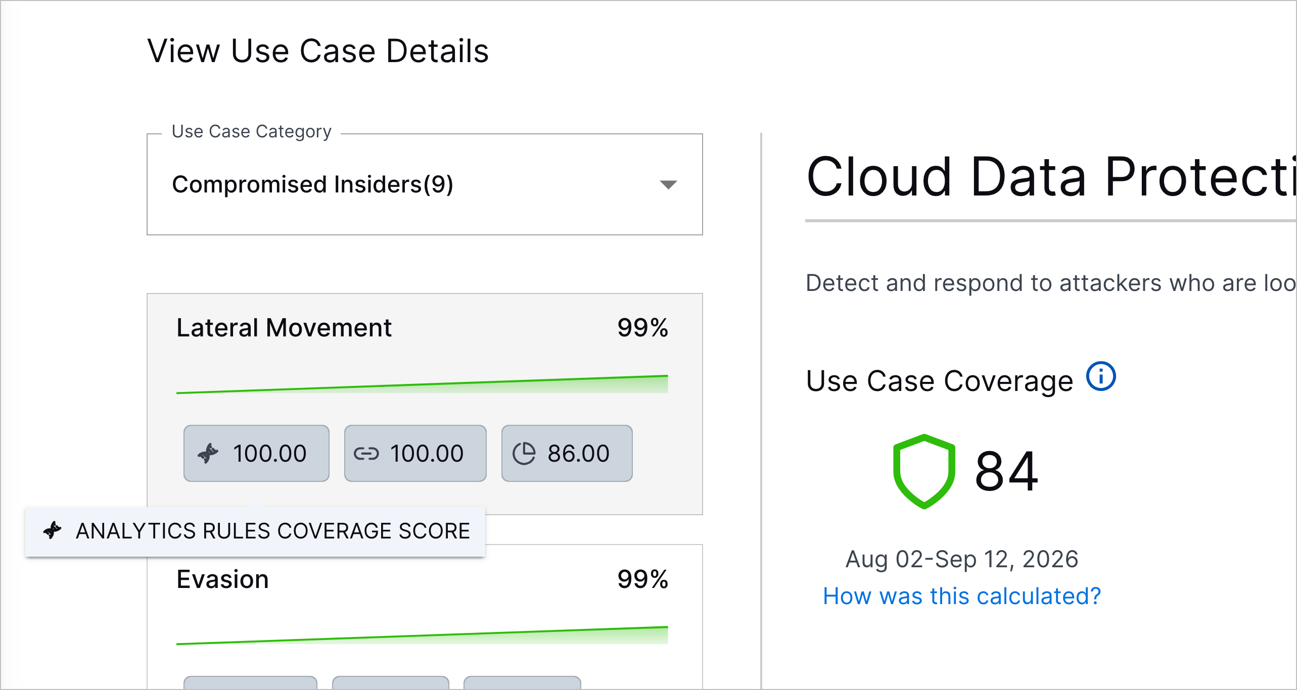1297x690 pixels.
Task: Click the View Use Case Details title
Action: [318, 51]
